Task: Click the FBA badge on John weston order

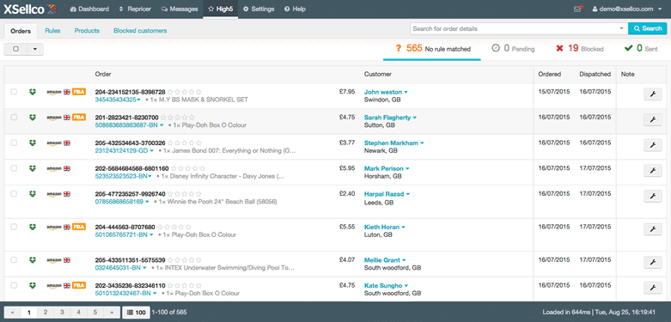Action: pos(79,92)
